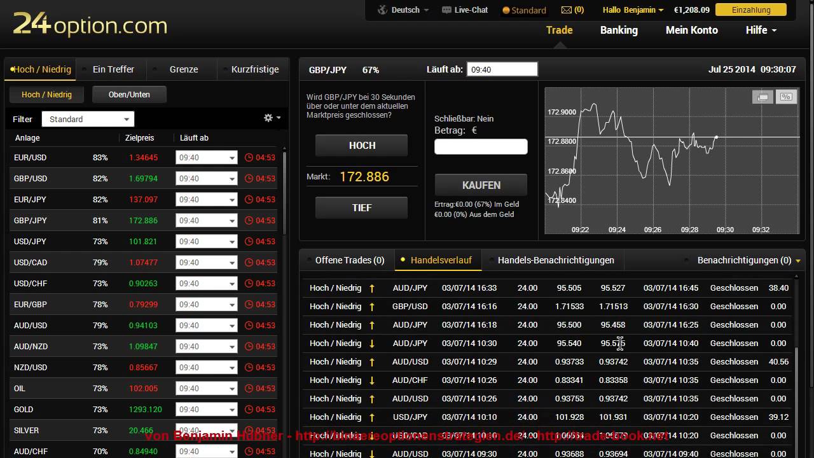Image resolution: width=814 pixels, height=458 pixels.
Task: Click the asset list scrollbar
Action: pyautogui.click(x=284, y=194)
